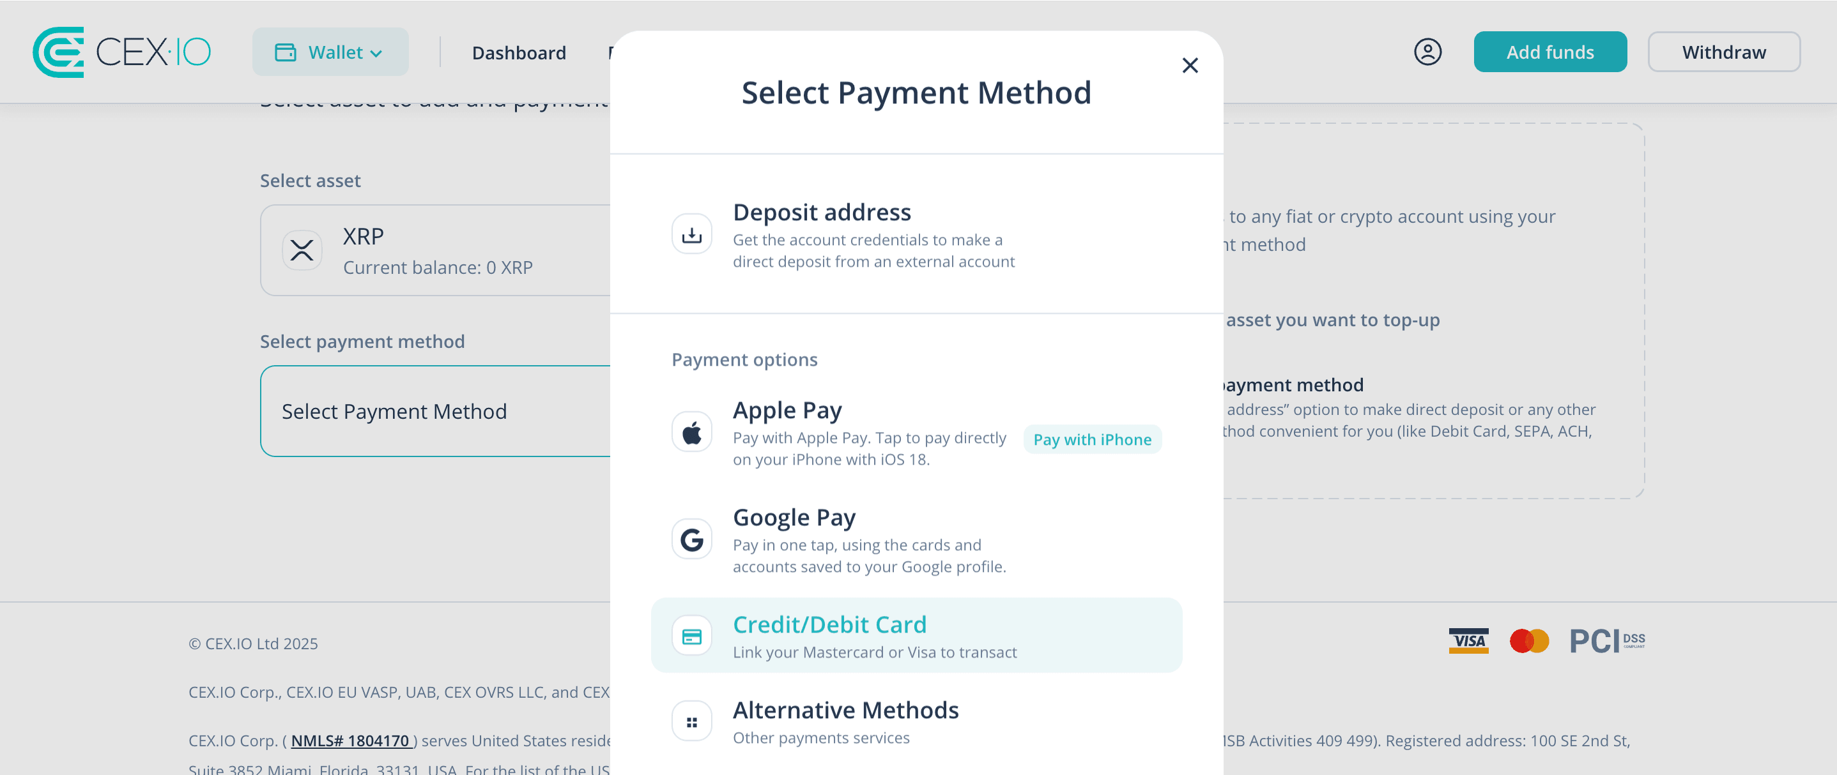Open the NMLS# 1804170 link
1837x775 pixels.
click(x=351, y=741)
